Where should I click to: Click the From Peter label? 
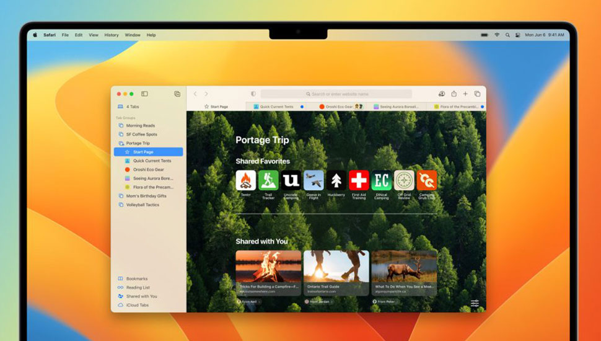click(384, 302)
